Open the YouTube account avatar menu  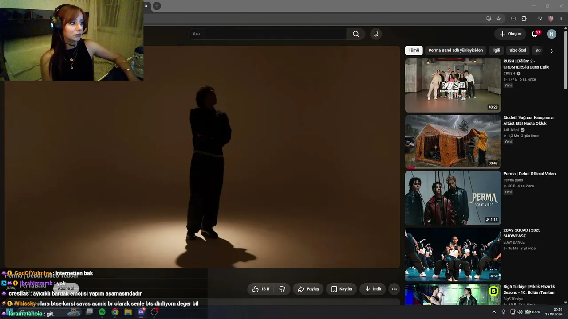pyautogui.click(x=552, y=34)
